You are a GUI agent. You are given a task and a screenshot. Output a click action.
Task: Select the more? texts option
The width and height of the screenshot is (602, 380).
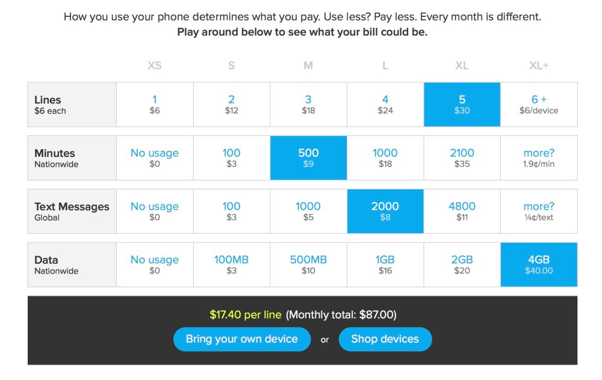pos(538,211)
